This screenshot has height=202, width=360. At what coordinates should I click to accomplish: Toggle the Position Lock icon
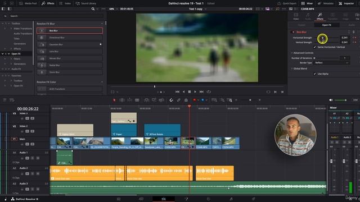[x=186, y=100]
